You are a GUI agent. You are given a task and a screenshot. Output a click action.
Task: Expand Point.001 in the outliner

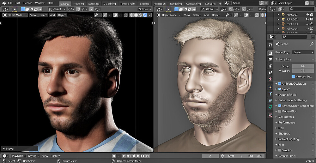(x=278, y=15)
